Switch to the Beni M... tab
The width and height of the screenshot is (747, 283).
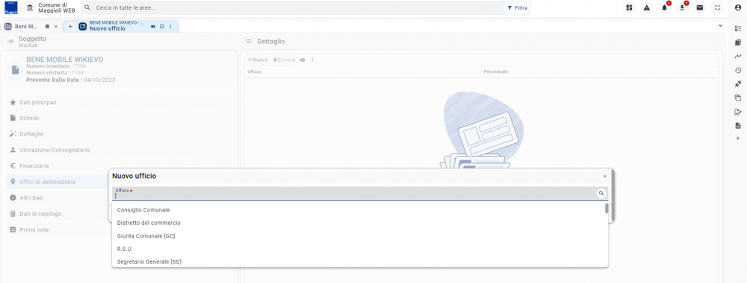pos(31,27)
